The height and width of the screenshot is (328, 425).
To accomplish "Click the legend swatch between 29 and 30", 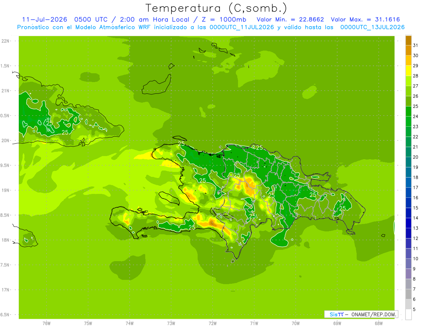I will coord(408,61).
